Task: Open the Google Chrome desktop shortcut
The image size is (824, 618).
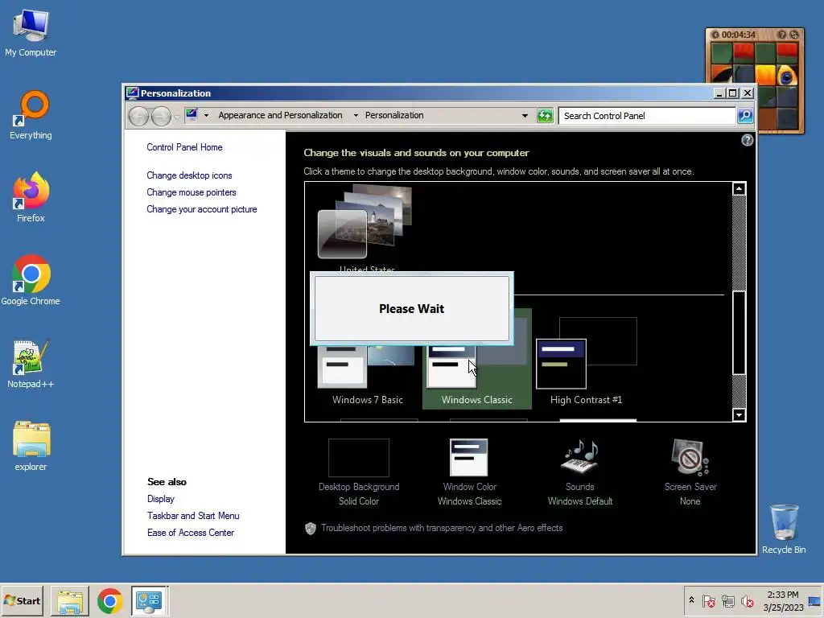Action: click(31, 280)
